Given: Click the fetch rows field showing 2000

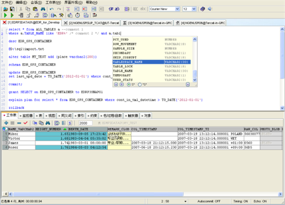Looking at the screenshot, I should tap(85, 123).
